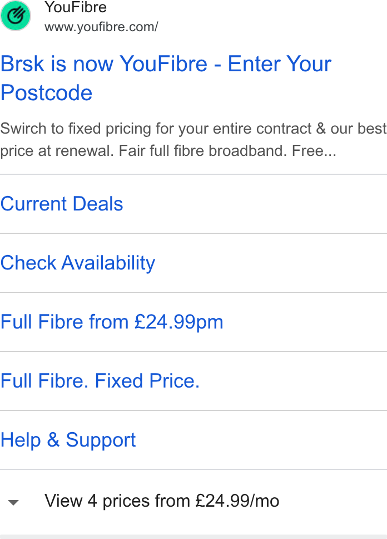Screen dimensions: 387x539
Task: Open the "Brsk is now YouFibre" headline link
Action: click(166, 78)
